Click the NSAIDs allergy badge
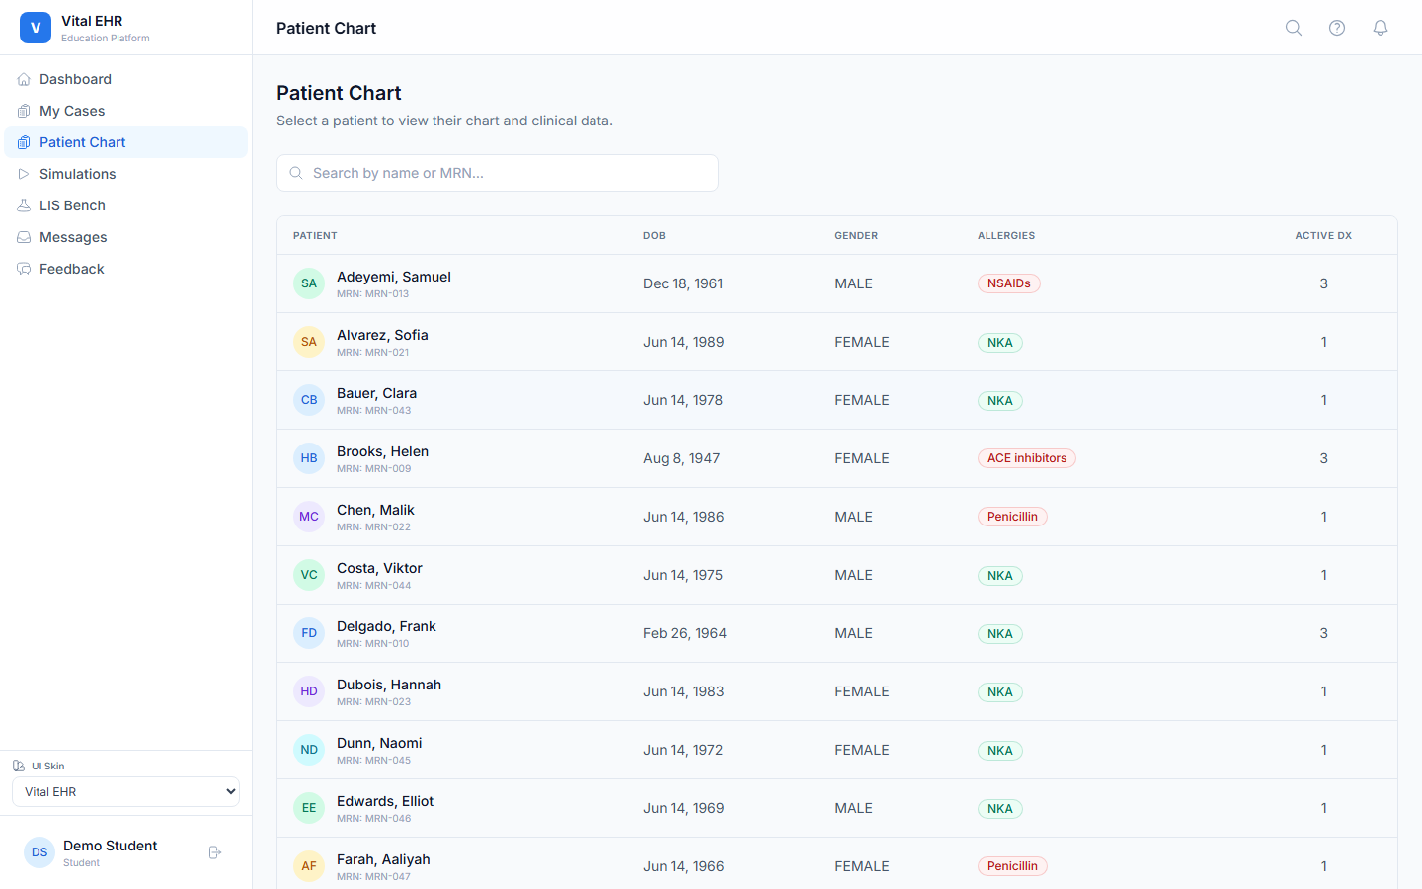 (x=1009, y=283)
